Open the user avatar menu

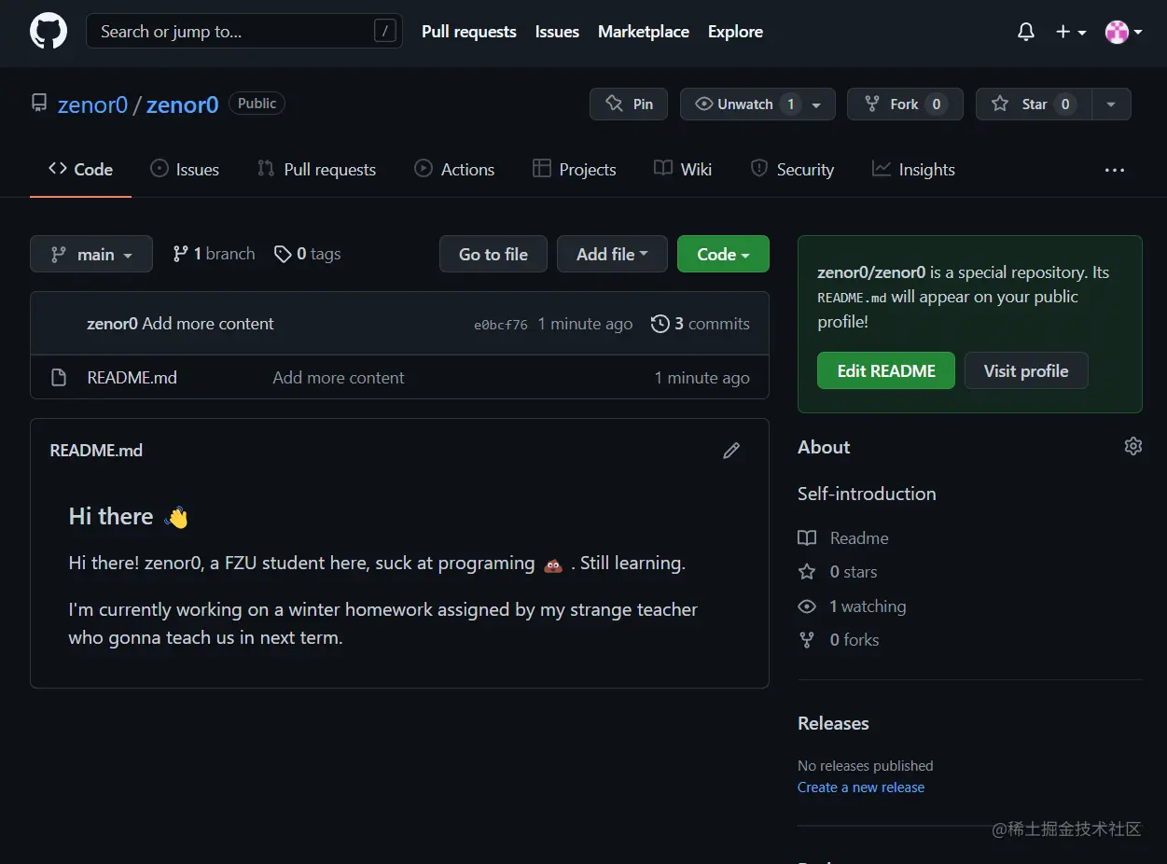pos(1124,32)
